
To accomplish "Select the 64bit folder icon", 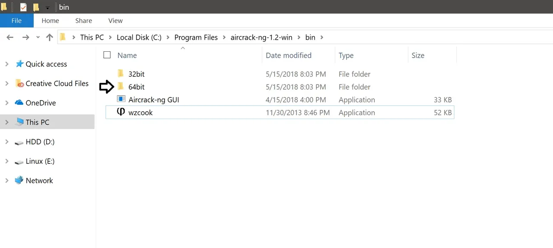I will [x=121, y=86].
